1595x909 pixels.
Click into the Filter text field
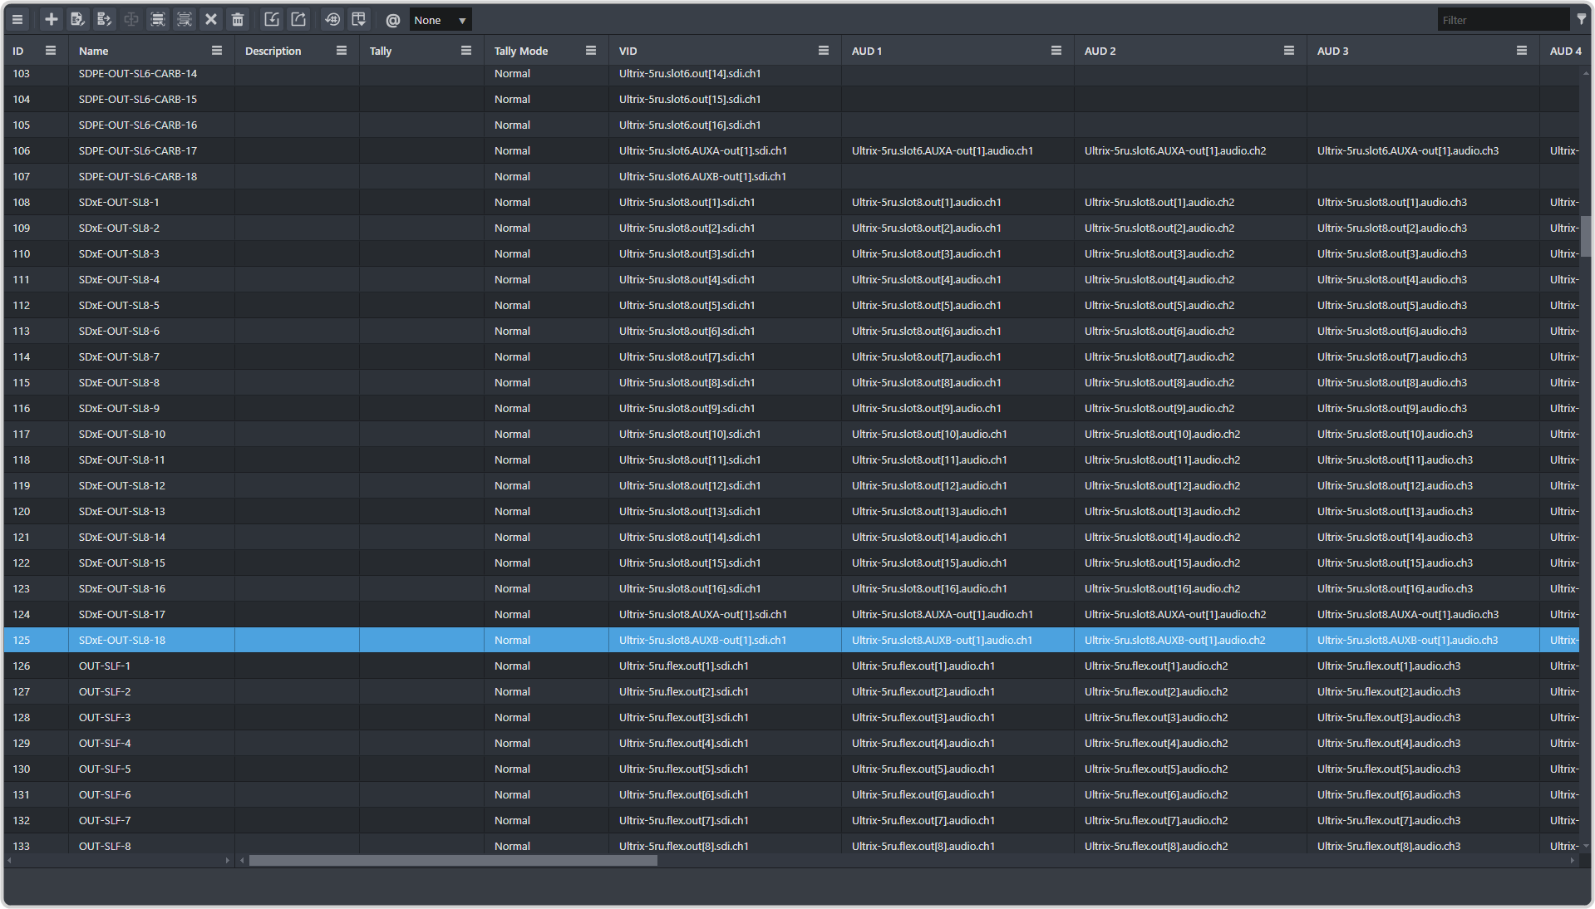pos(1502,20)
